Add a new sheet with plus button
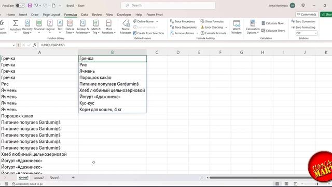 (73, 178)
